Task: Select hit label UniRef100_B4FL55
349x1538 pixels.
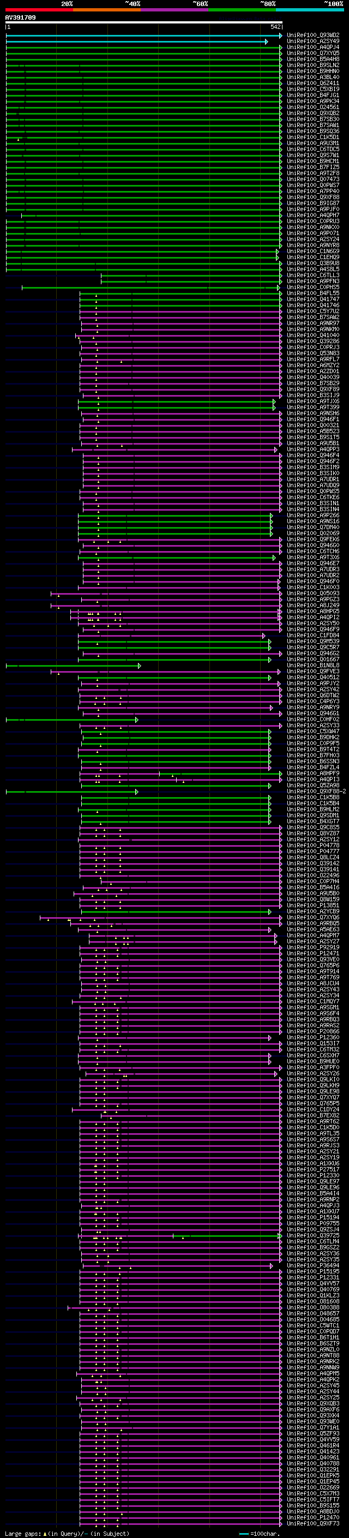Action: [313, 294]
